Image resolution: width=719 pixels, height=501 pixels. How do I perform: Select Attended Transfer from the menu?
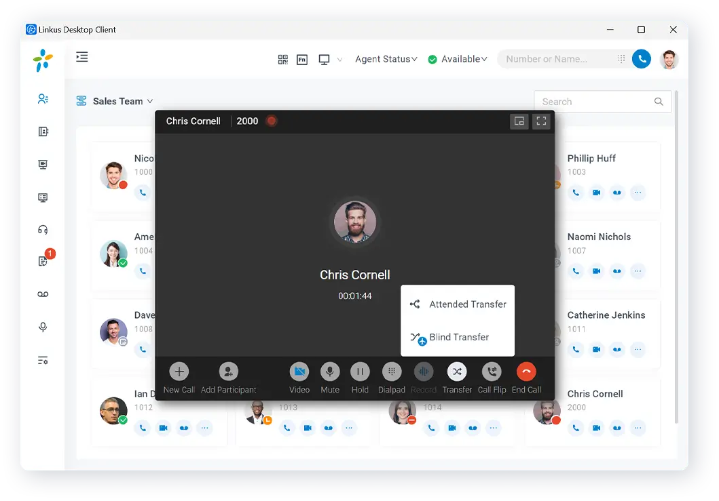[x=467, y=304]
